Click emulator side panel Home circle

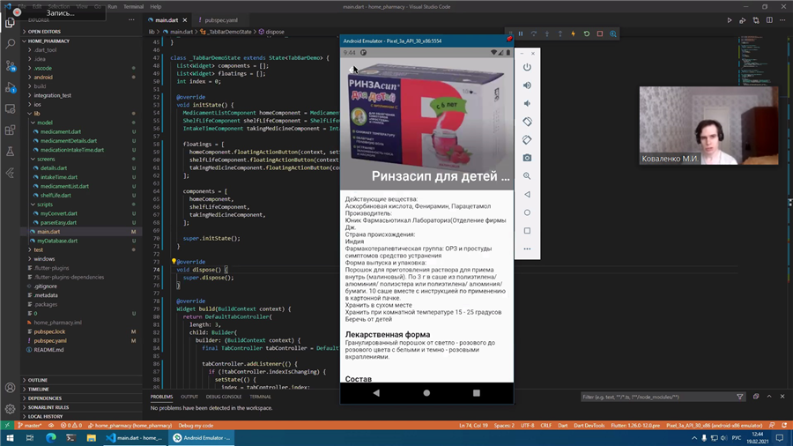point(527,212)
